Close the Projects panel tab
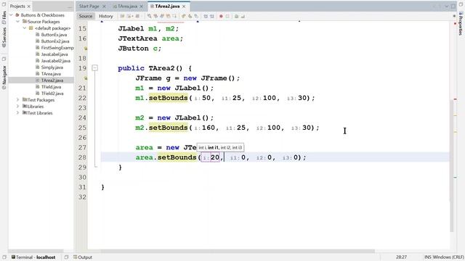This screenshot has height=261, width=465. 29,7
